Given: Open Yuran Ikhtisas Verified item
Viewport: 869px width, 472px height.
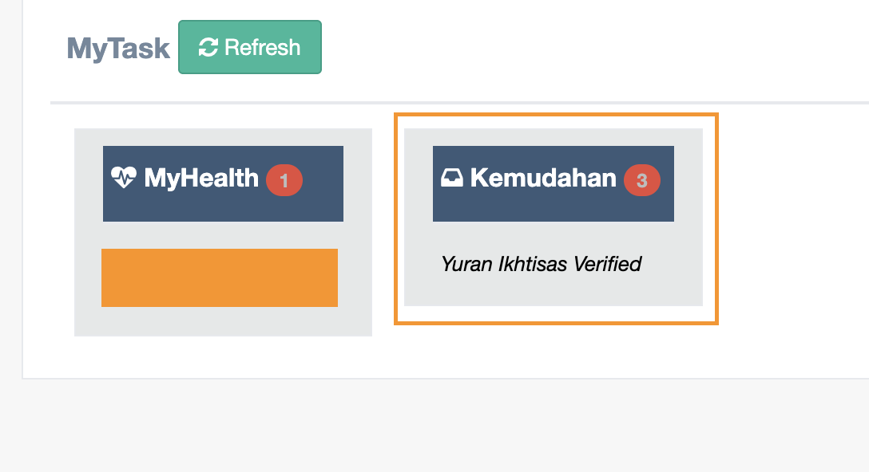Looking at the screenshot, I should 541,264.
